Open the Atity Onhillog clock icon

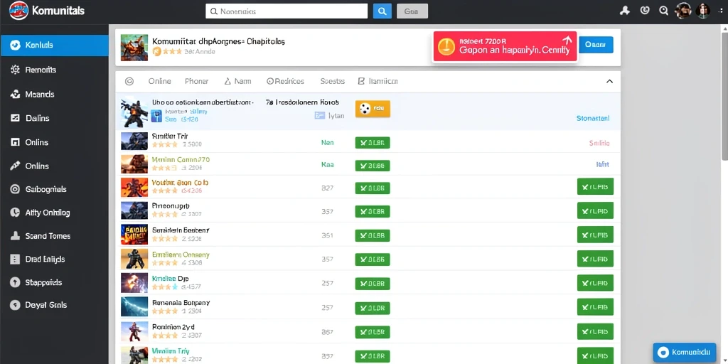click(16, 213)
